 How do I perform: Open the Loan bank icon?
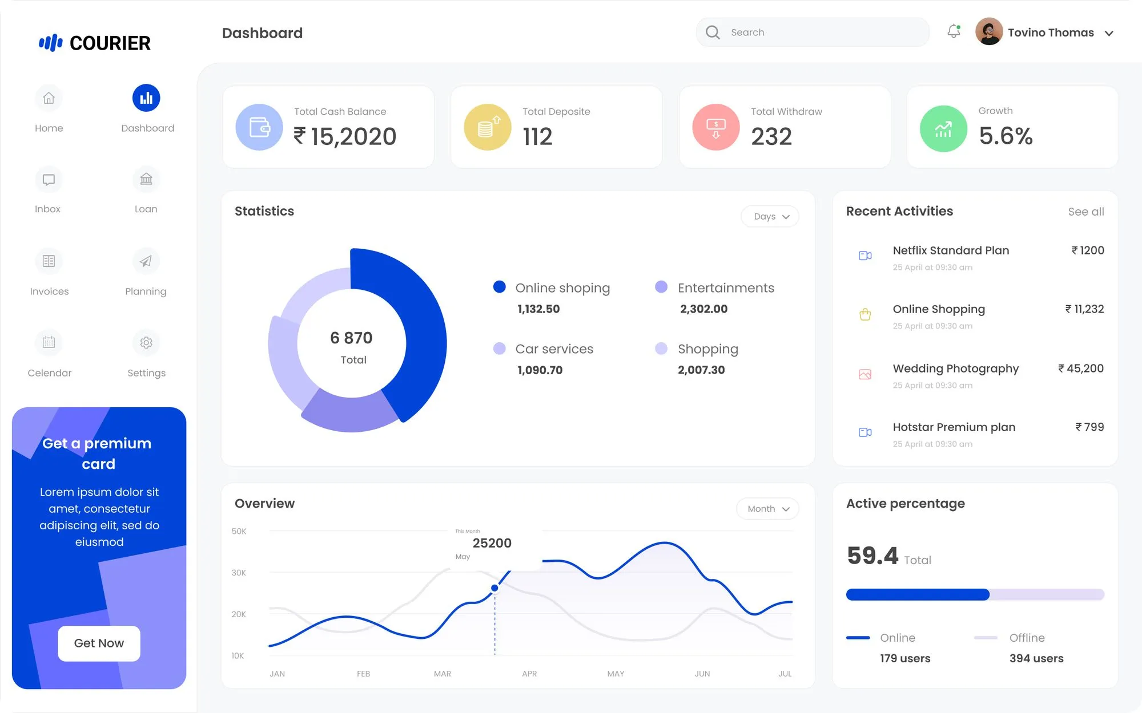146,180
